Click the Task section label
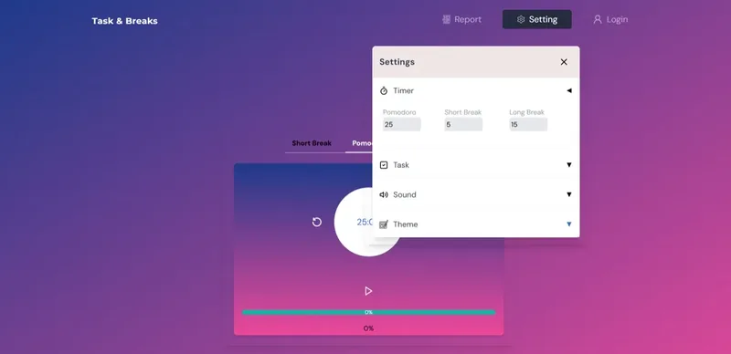 point(401,165)
